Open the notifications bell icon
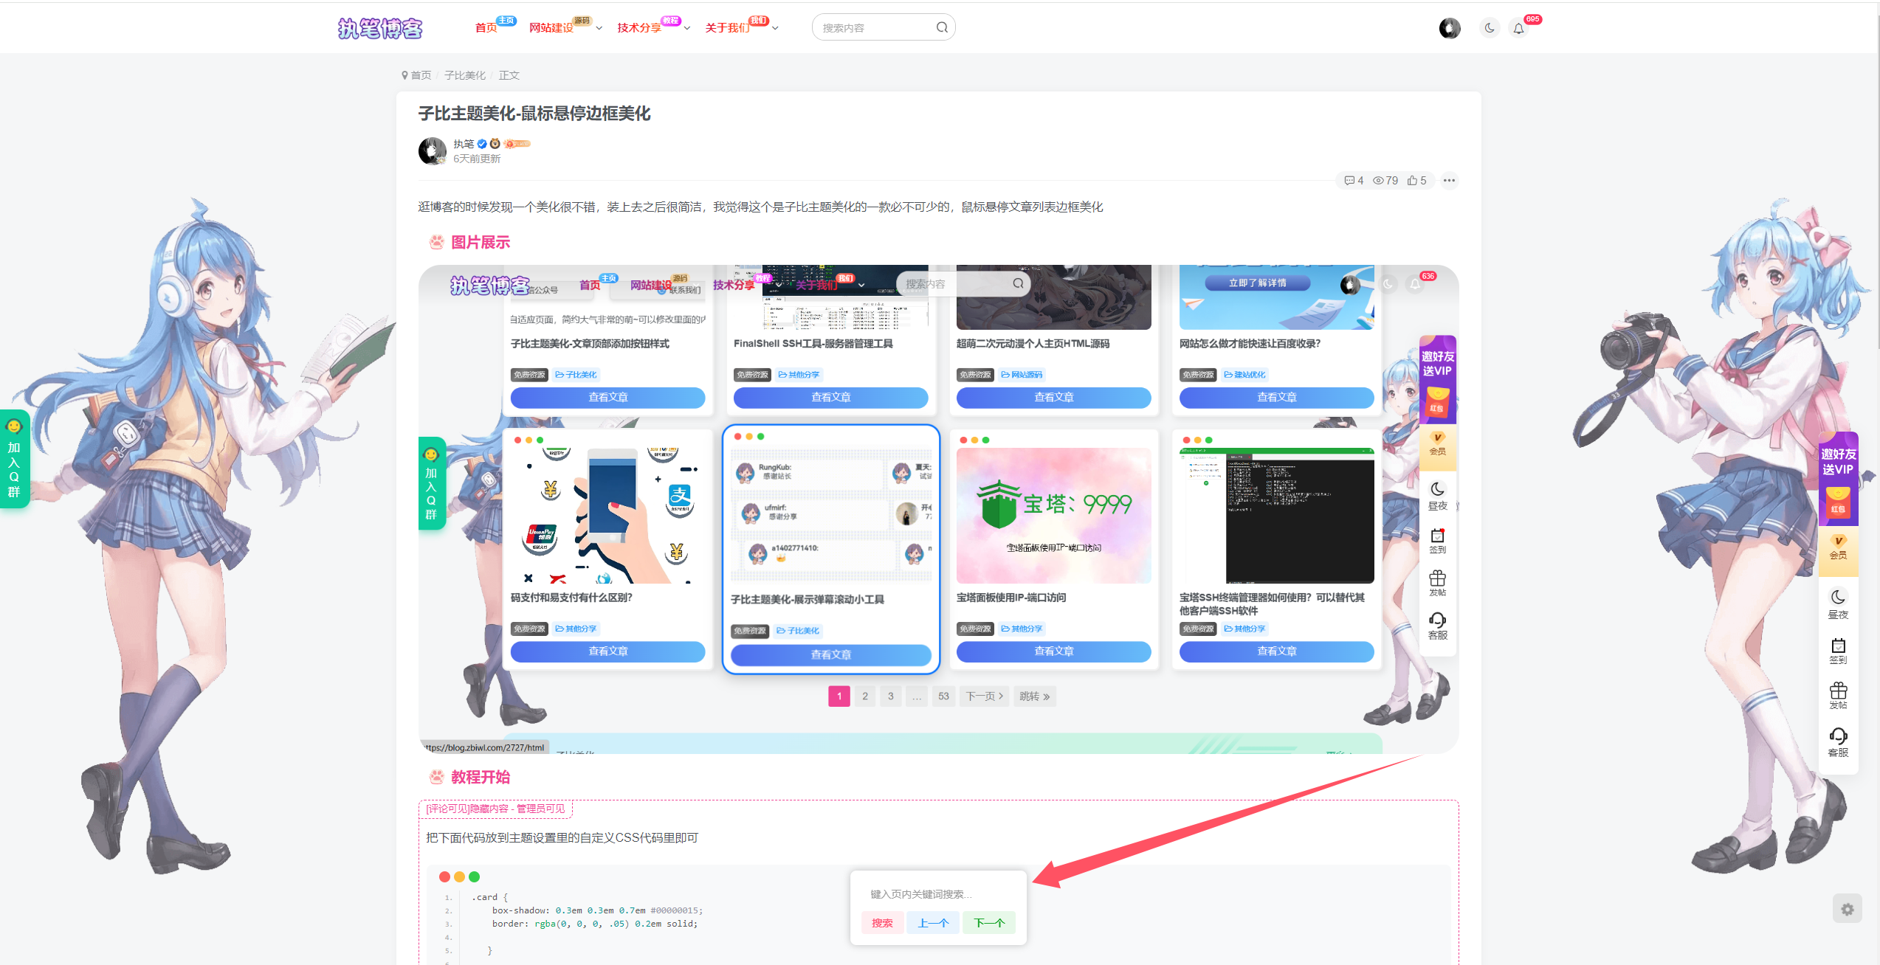Screen dimensions: 1880x965 [1518, 29]
